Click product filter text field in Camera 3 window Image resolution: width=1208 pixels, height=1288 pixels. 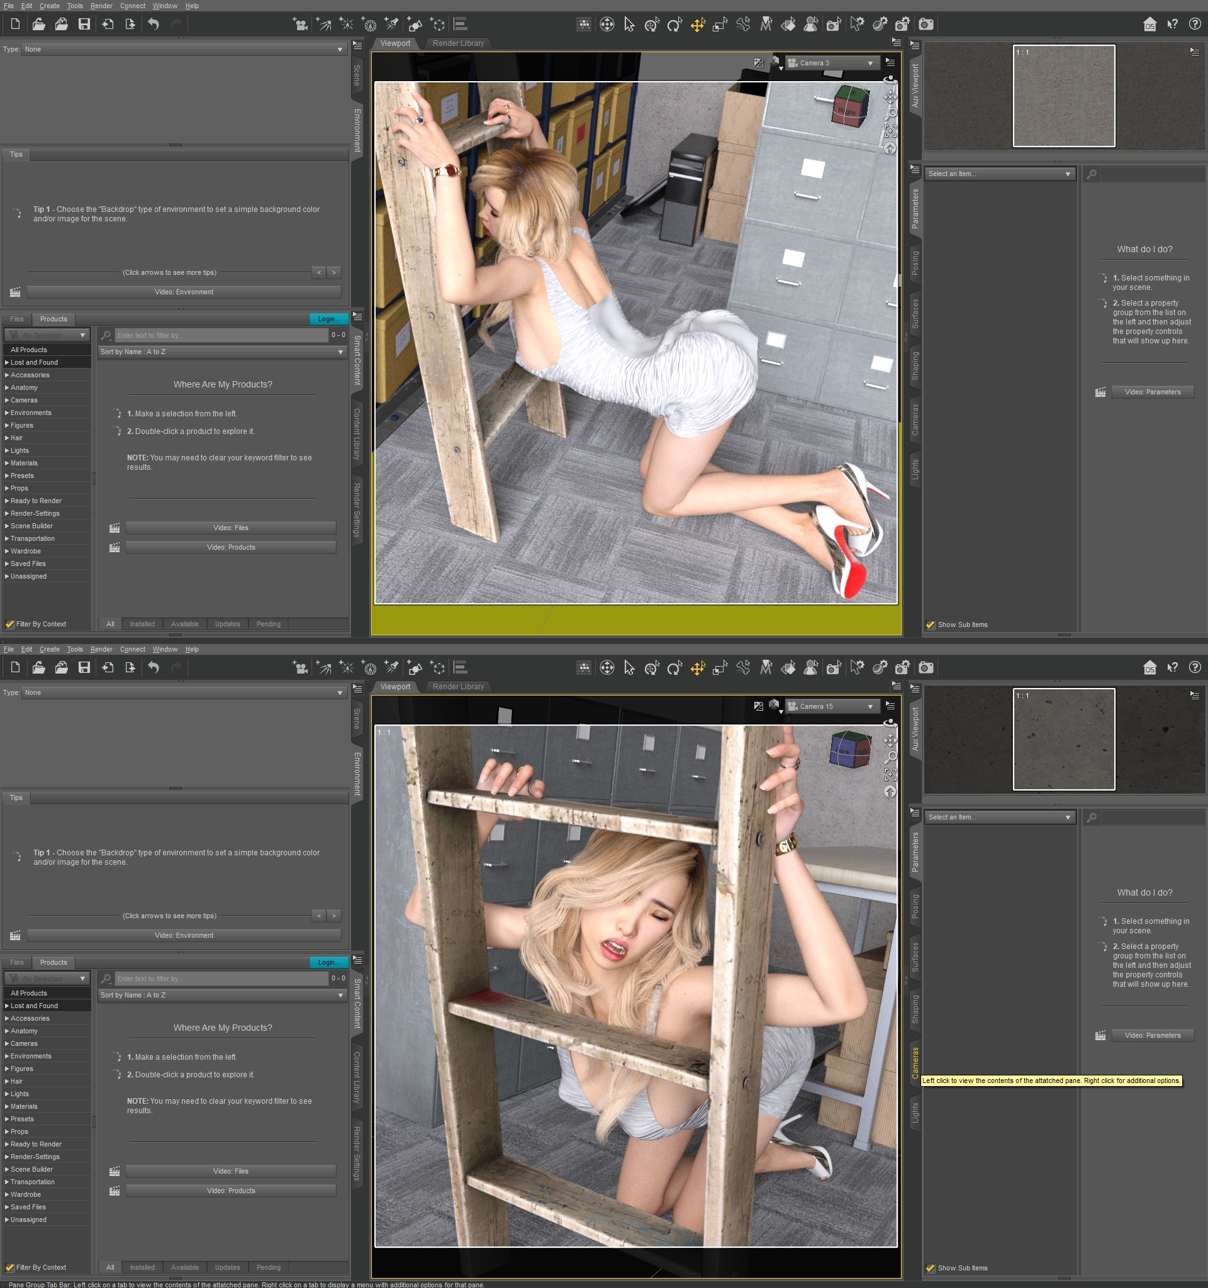(x=221, y=336)
